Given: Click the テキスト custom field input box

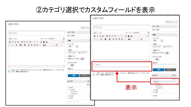Looking at the screenshot, I should pyautogui.click(x=121, y=68).
